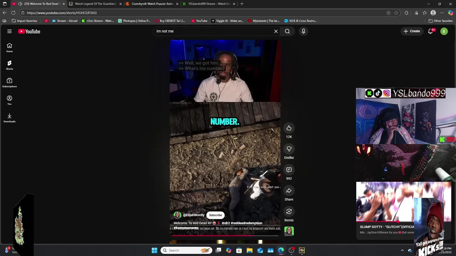Switch to Watch Legend Of The Guardians tab
This screenshot has height=256, width=456.
(95, 4)
